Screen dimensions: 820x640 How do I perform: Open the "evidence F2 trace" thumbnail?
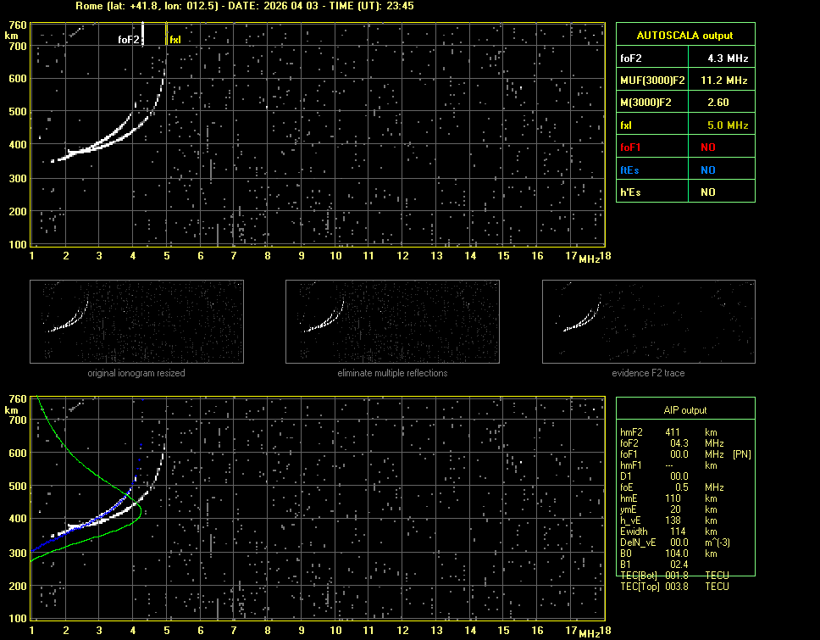pos(648,322)
